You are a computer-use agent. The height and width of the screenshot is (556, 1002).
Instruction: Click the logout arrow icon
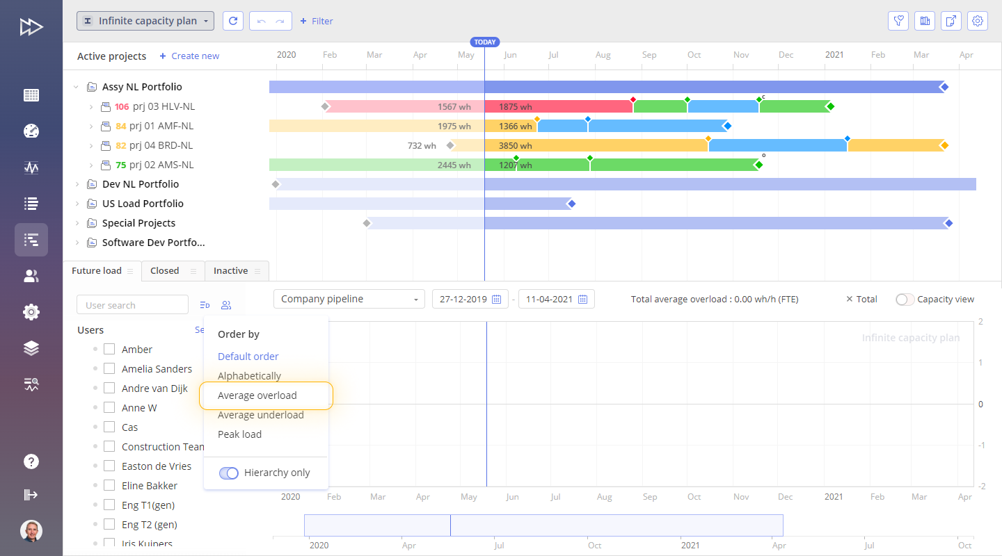(31, 495)
